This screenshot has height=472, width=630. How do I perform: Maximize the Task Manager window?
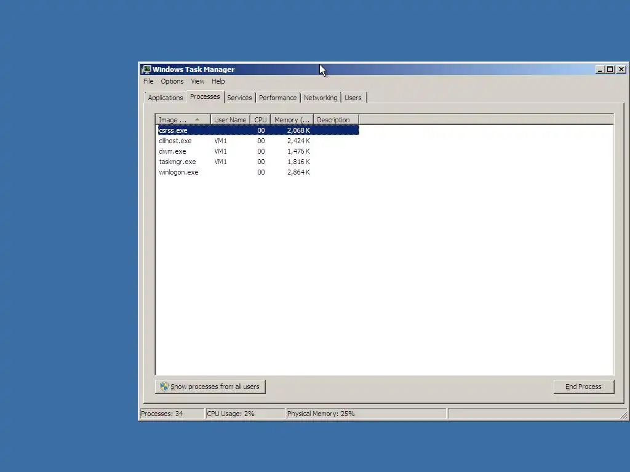pos(610,69)
